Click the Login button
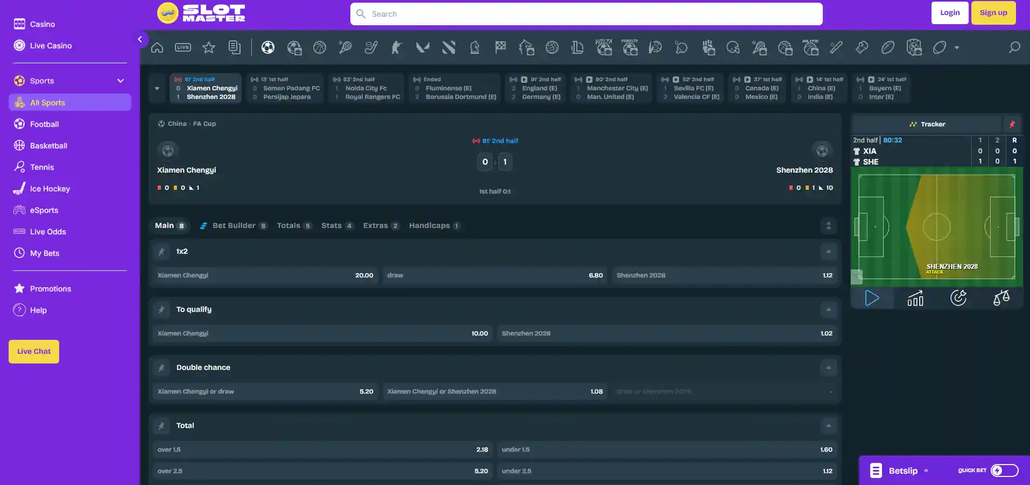 pyautogui.click(x=950, y=13)
